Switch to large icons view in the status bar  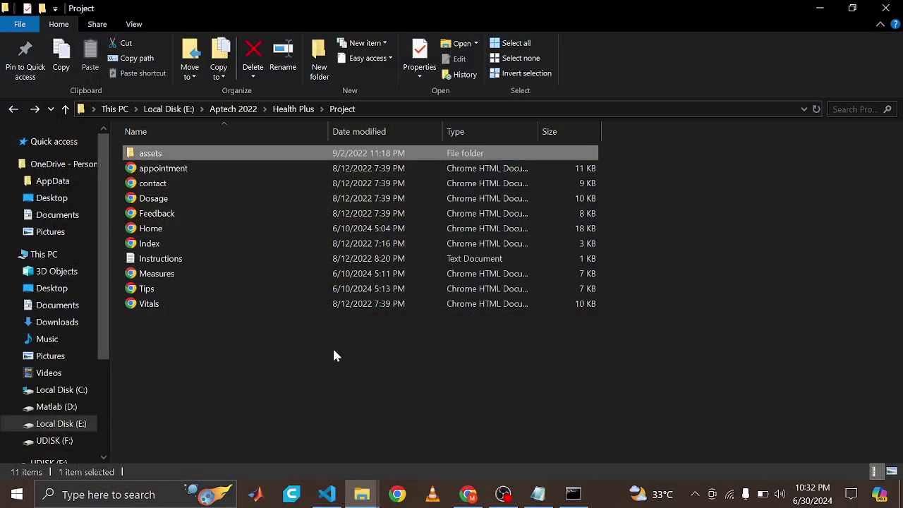[892, 471]
